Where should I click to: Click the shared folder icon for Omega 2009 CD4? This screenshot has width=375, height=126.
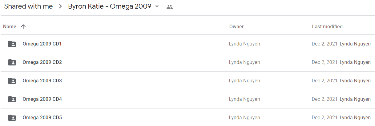pos(12,99)
